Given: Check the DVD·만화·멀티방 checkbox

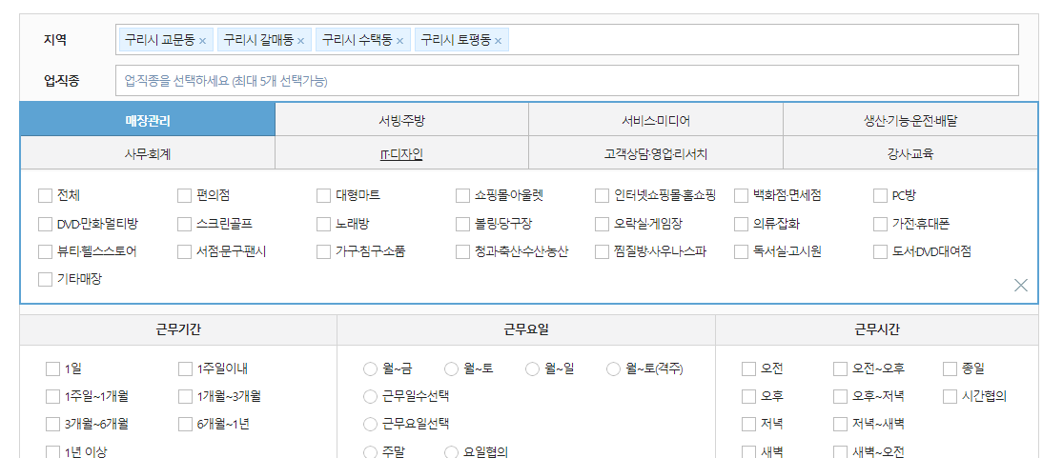Looking at the screenshot, I should (46, 224).
